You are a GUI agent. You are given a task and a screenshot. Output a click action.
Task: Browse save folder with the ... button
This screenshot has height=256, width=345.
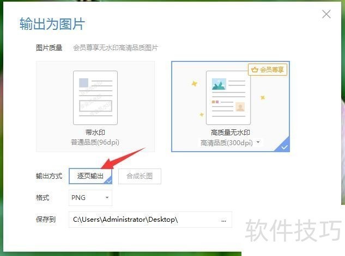223,221
